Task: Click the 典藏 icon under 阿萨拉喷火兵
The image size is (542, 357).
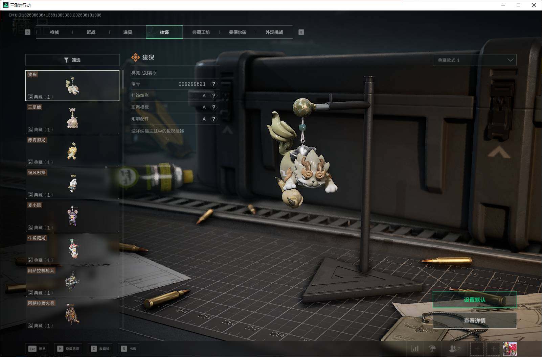Action: (30, 326)
